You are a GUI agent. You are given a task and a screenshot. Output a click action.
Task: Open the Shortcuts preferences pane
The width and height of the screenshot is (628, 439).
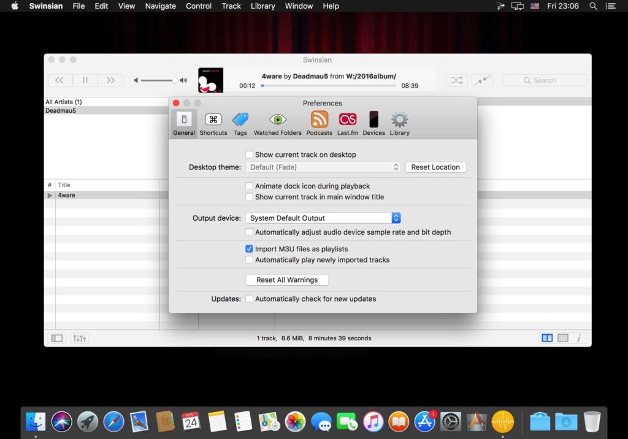coord(213,123)
